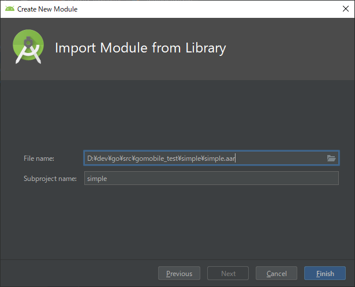Click the 'File name:' label
Screen dimensions: 355x287
click(x=39, y=158)
